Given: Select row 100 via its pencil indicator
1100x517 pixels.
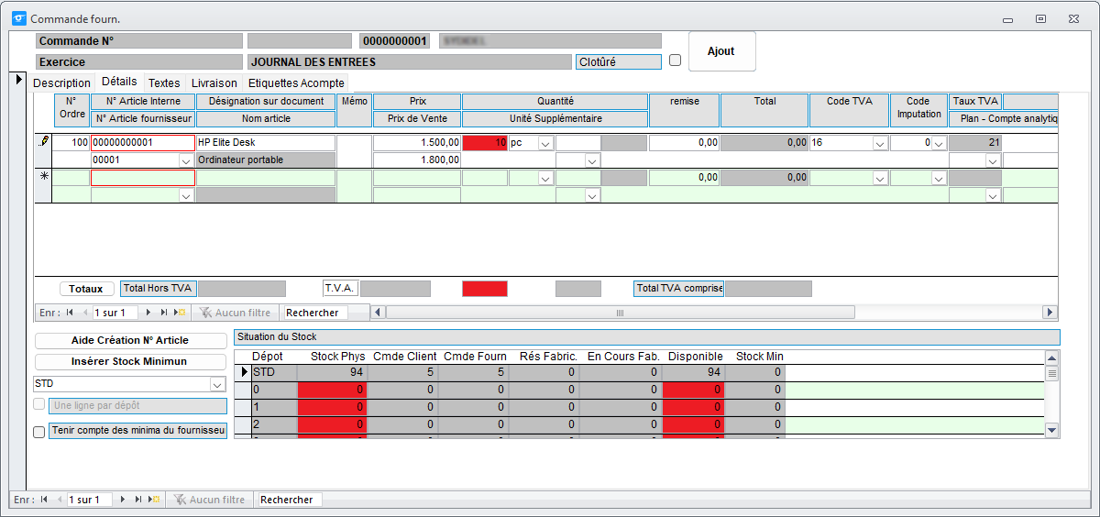Looking at the screenshot, I should [42, 143].
